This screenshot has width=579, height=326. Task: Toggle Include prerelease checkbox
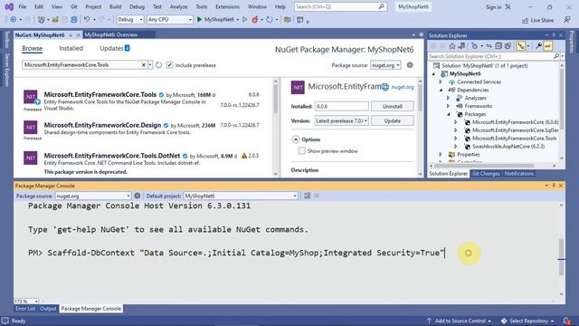click(x=169, y=65)
